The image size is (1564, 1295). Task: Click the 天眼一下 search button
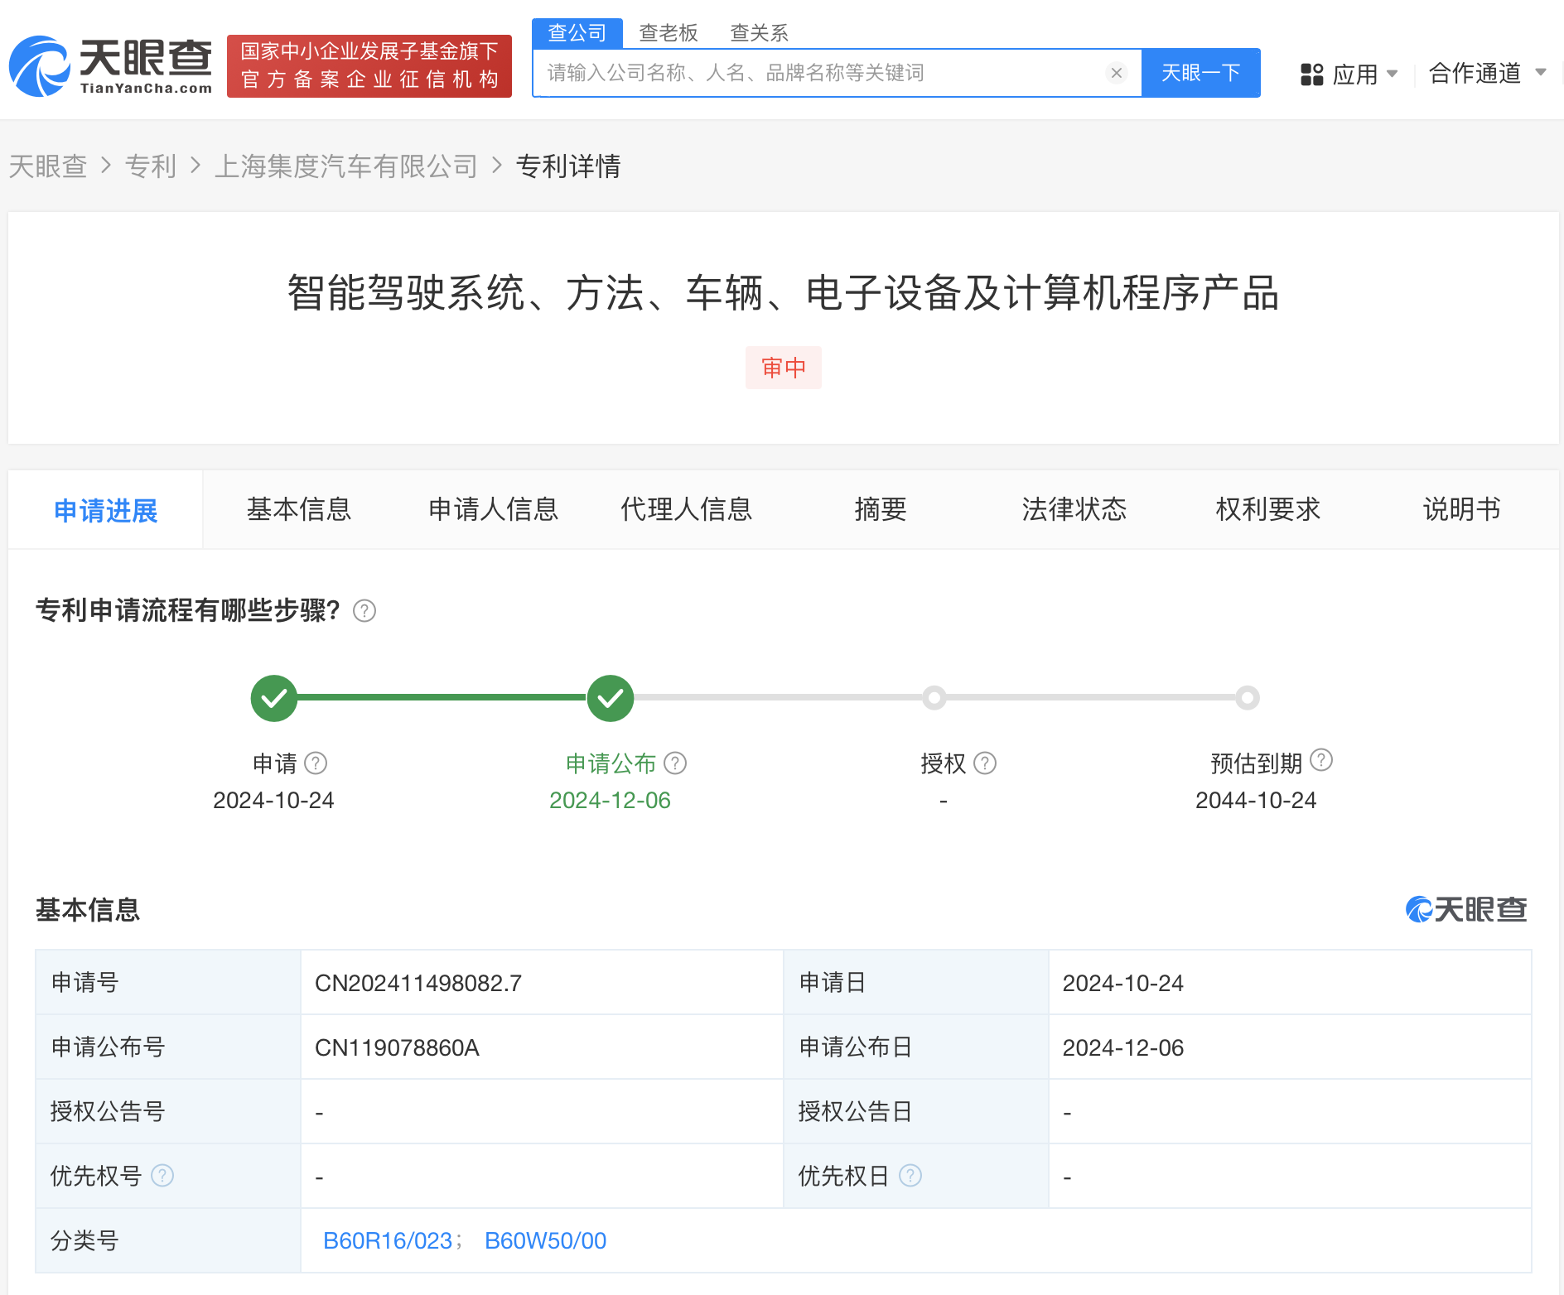point(1201,73)
